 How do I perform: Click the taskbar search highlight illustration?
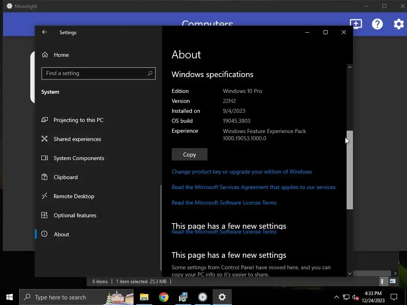[x=120, y=297]
